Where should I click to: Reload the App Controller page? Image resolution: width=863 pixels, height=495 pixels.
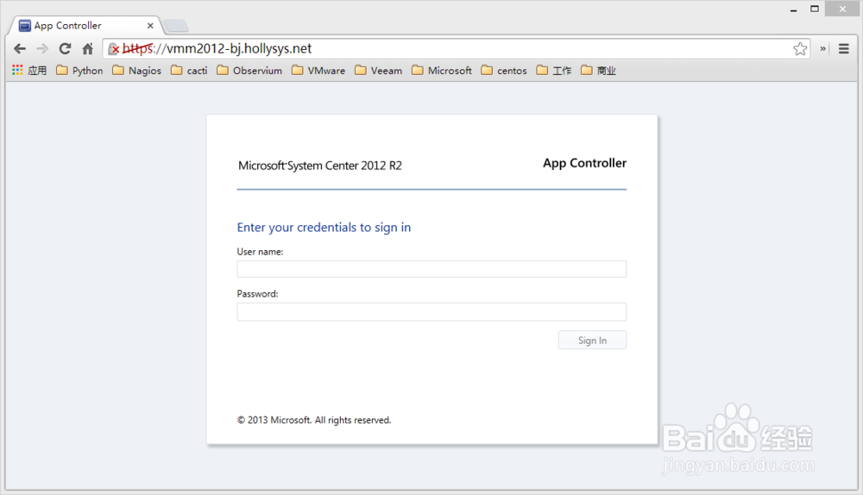point(65,49)
